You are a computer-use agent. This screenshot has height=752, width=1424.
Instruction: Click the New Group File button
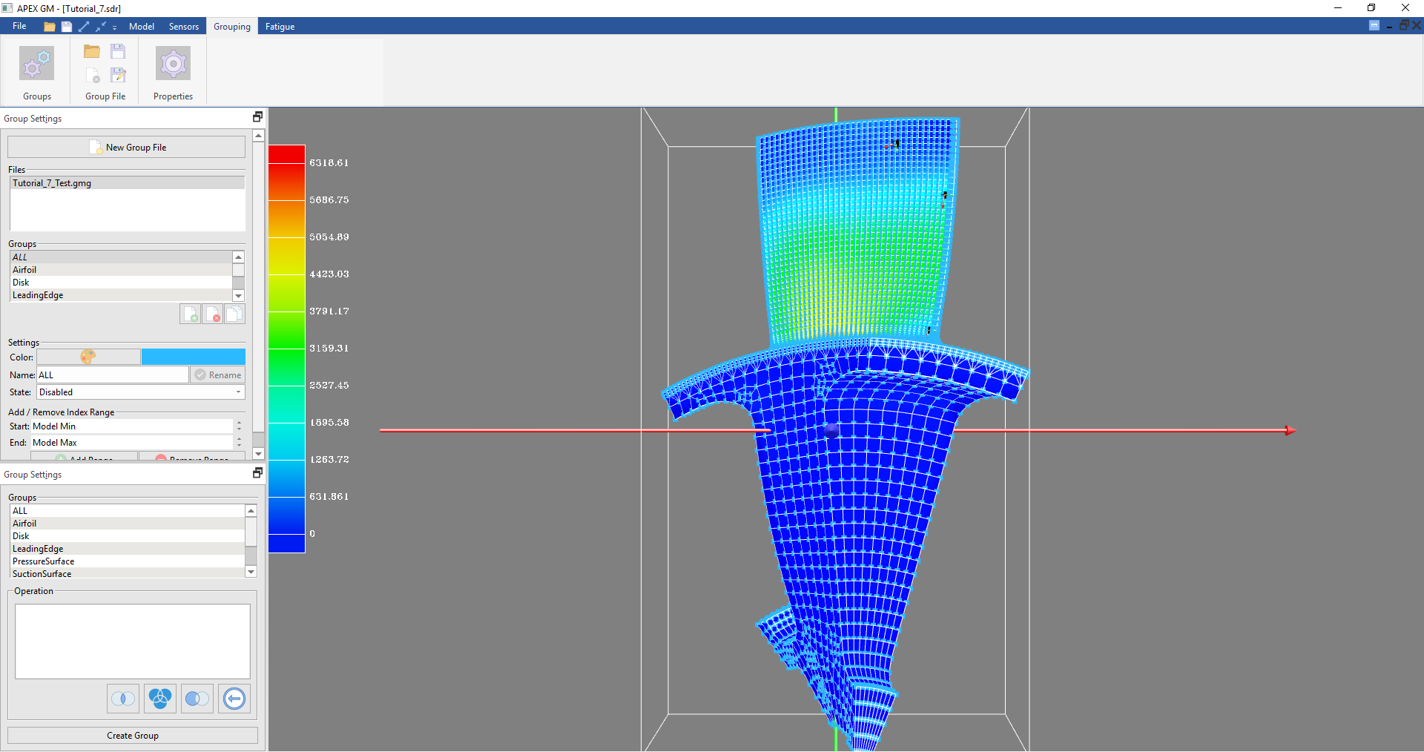(126, 147)
